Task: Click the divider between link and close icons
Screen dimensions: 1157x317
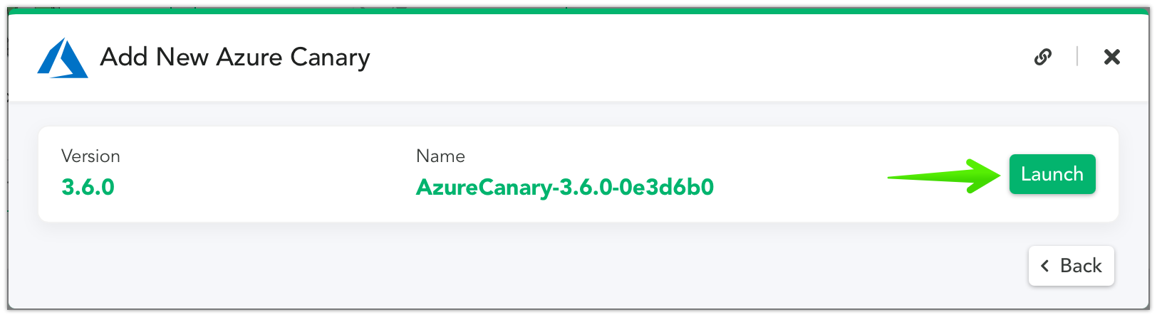Action: 1077,57
